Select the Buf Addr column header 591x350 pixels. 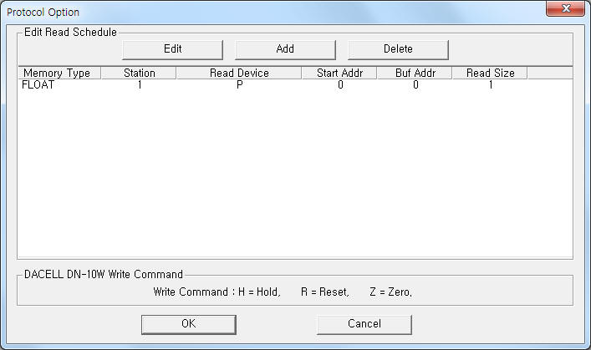click(x=415, y=73)
